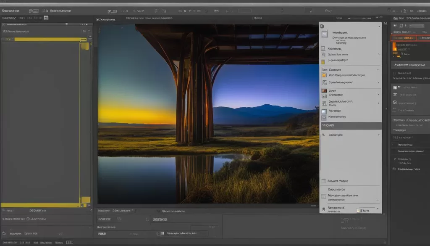
Task: Click the sunset landscape image in the main preview
Action: (x=208, y=114)
